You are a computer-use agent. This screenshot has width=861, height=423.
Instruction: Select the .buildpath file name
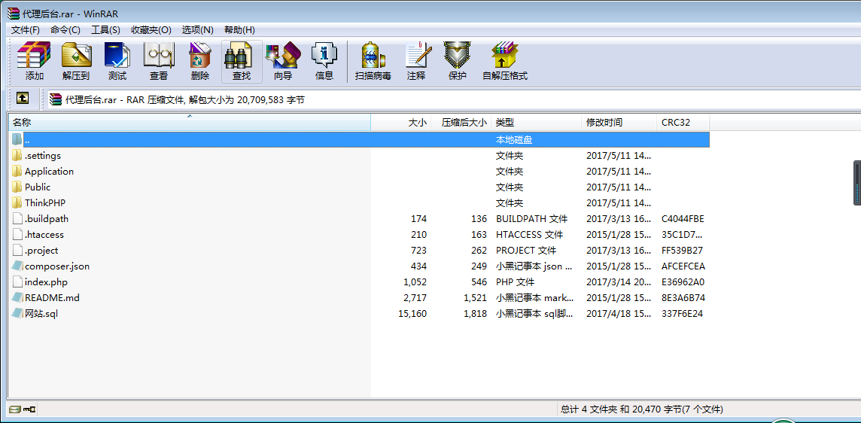click(x=47, y=218)
